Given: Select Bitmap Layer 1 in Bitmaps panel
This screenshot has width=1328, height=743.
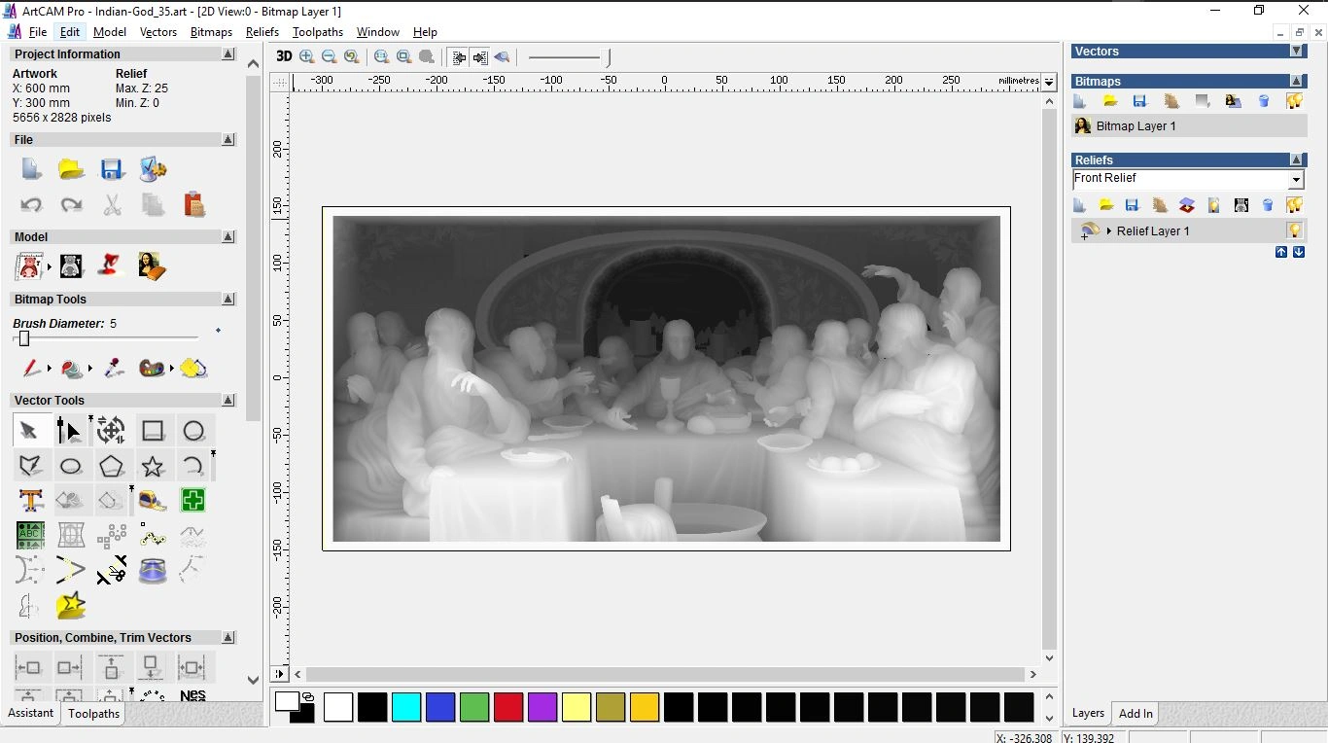Looking at the screenshot, I should [x=1136, y=126].
